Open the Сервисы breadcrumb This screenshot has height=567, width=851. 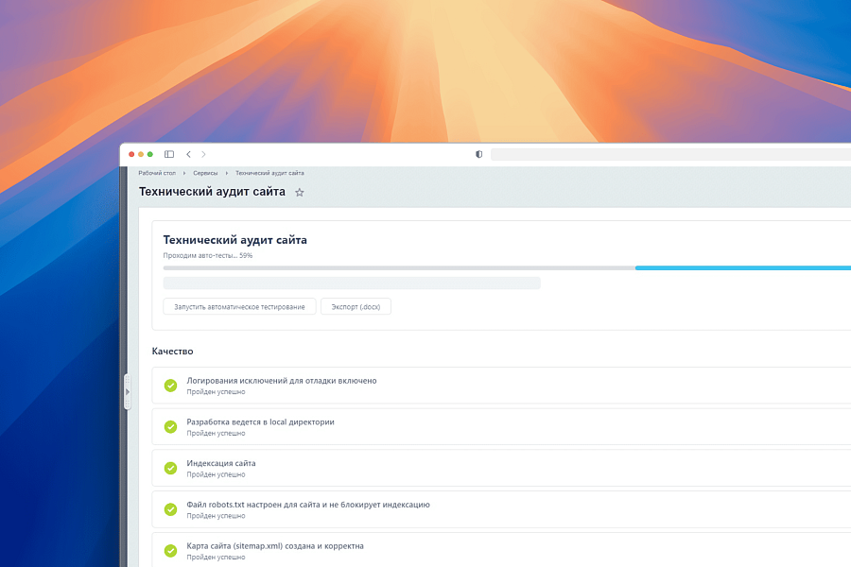click(x=205, y=173)
